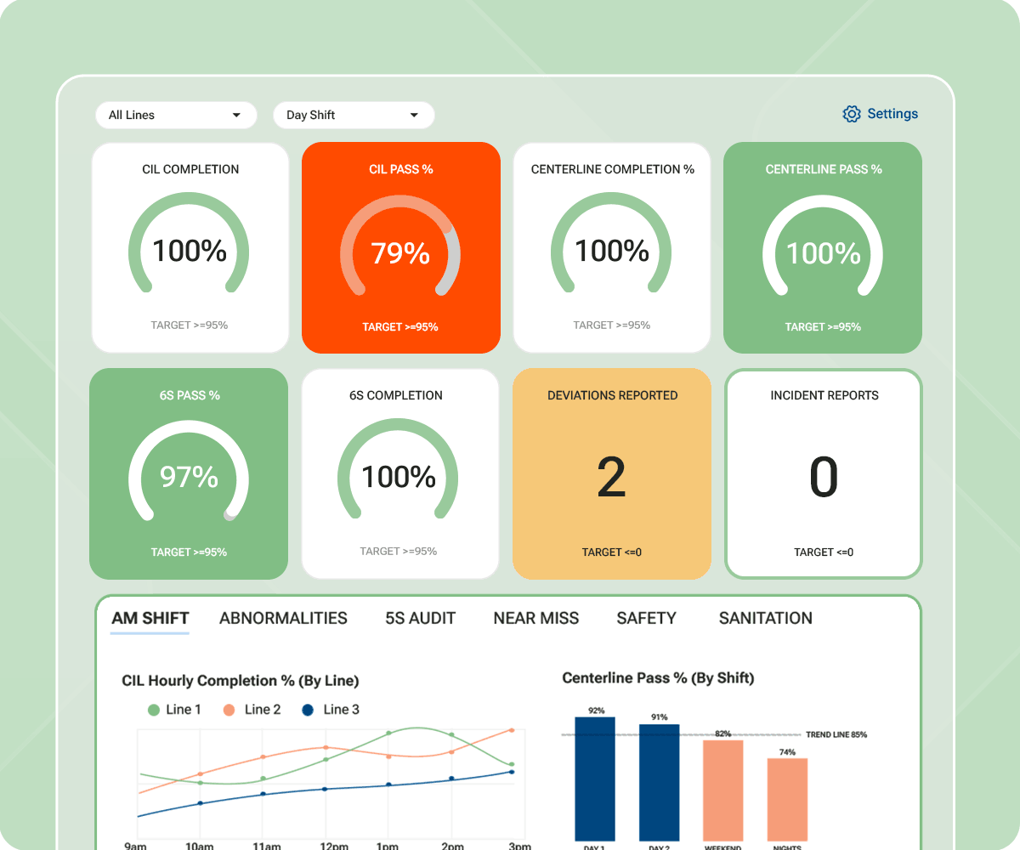
Task: Go to the SAFETY tab
Action: [647, 619]
